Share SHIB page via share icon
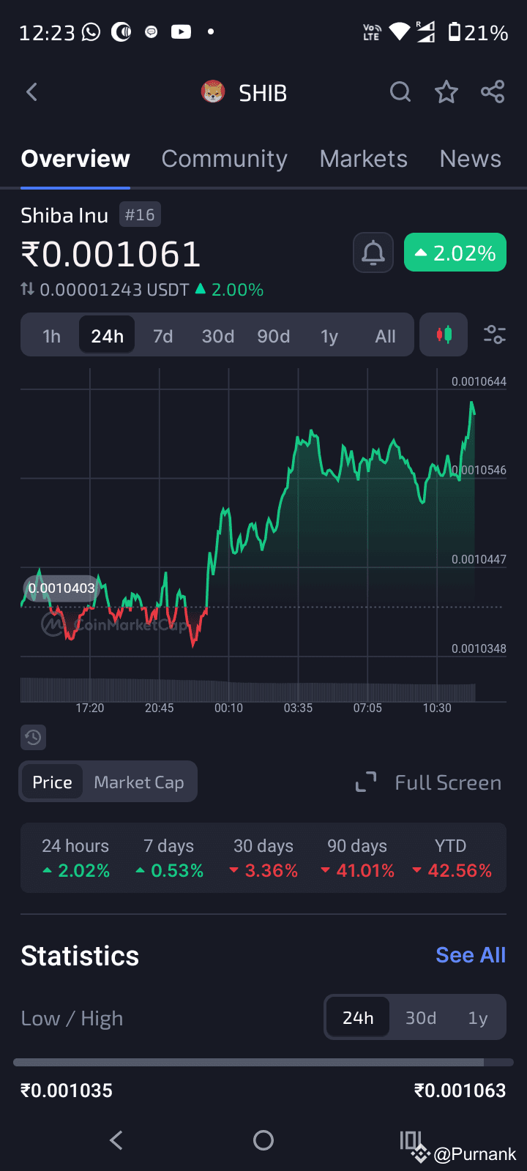This screenshot has height=1171, width=527. click(x=493, y=92)
